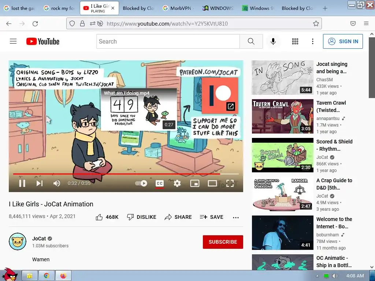Open Chrome from the taskbar
This screenshot has width=375, height=281.
point(47,276)
